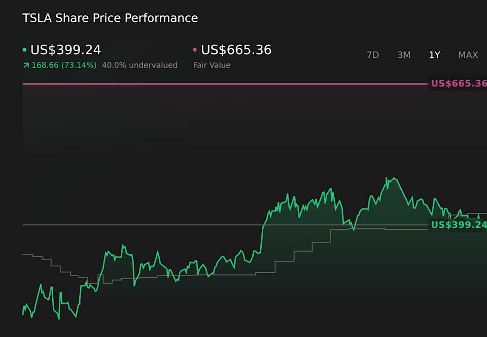Open the MAX time range view
Image resolution: width=487 pixels, height=337 pixels.
pyautogui.click(x=468, y=55)
